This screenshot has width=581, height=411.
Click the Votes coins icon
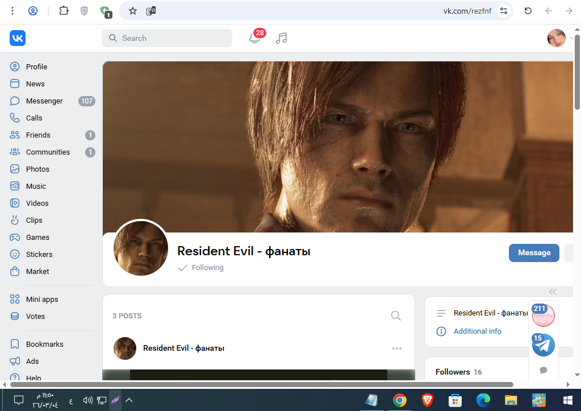15,317
